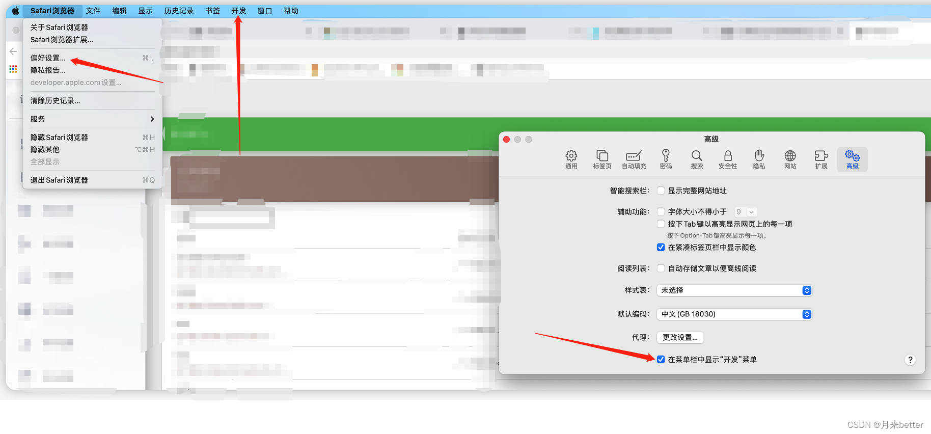Click the colorful apps grid icon
This screenshot has width=931, height=434.
(13, 69)
